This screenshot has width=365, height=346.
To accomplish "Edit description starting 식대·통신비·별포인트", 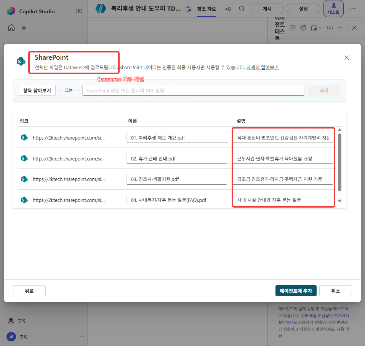I will (283, 138).
